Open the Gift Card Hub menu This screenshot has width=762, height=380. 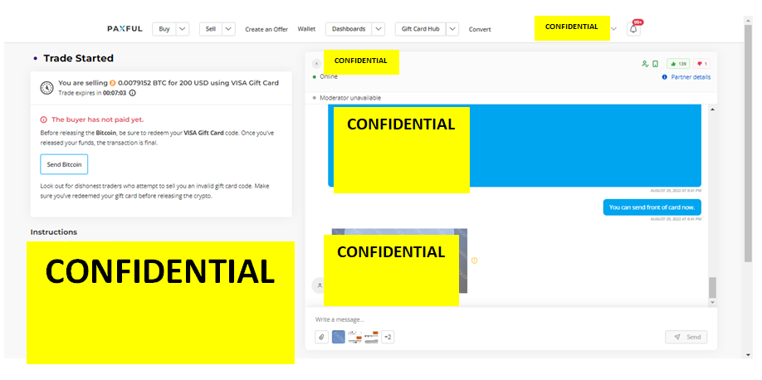[x=420, y=29]
